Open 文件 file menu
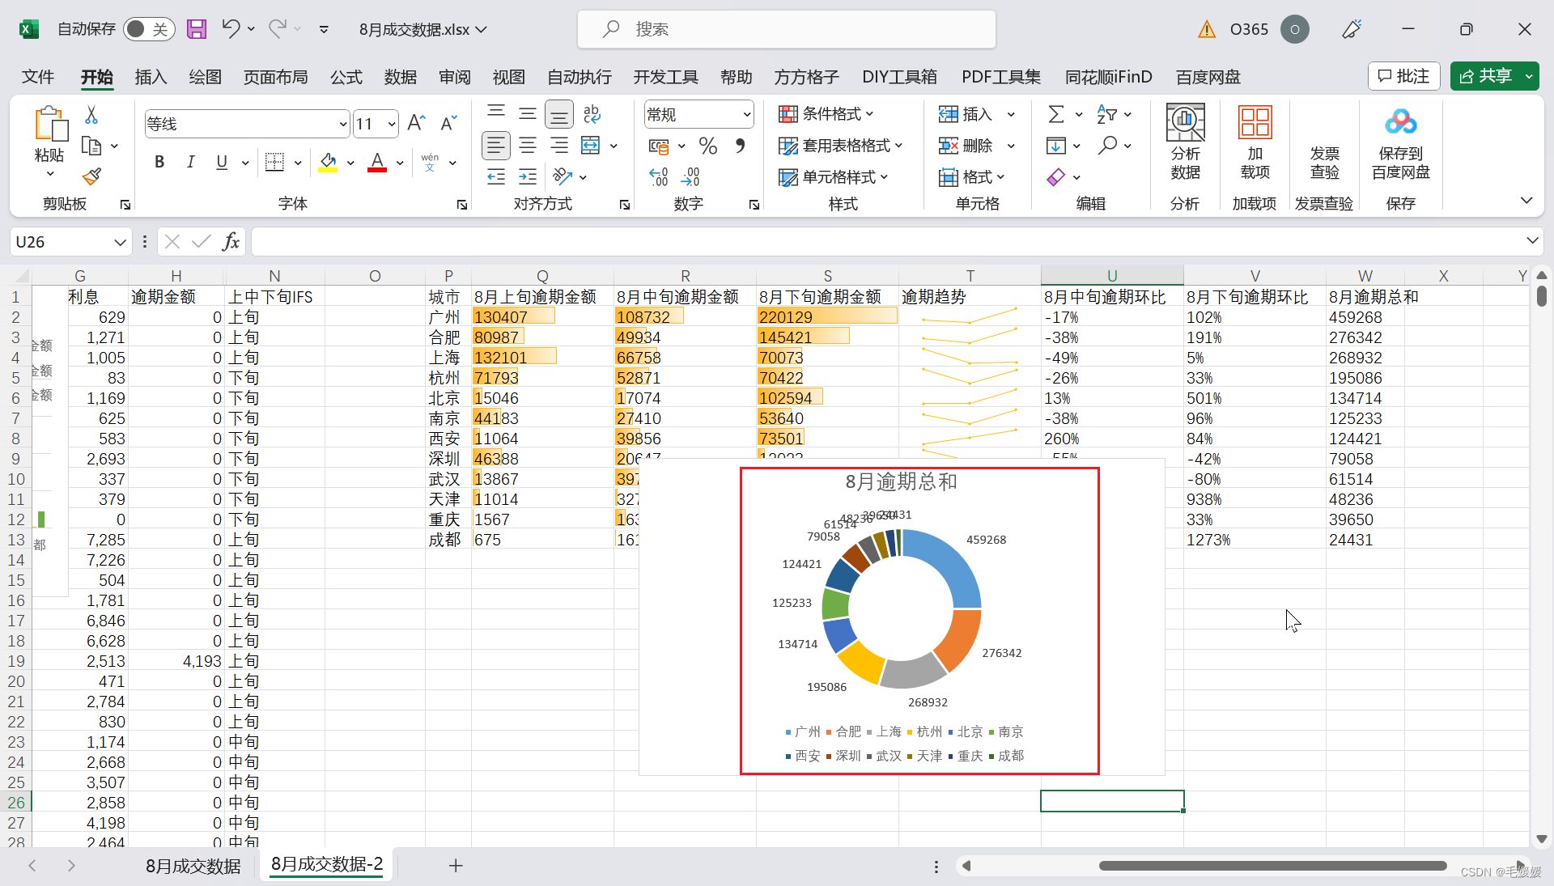The height and width of the screenshot is (886, 1554). pyautogui.click(x=38, y=77)
